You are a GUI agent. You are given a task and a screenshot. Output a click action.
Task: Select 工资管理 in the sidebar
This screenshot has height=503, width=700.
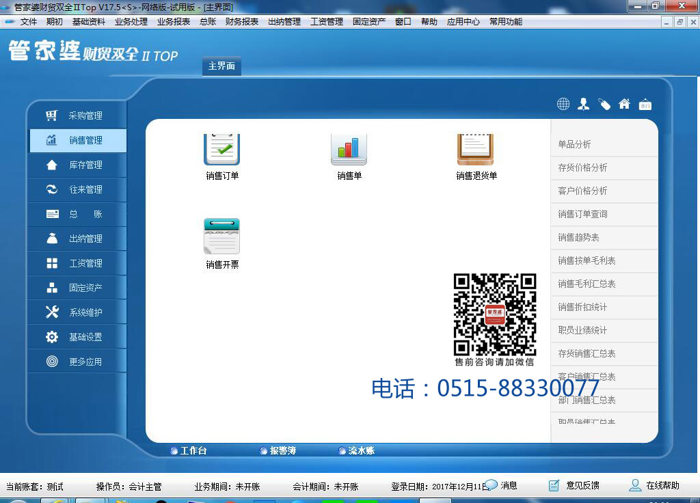tap(77, 263)
